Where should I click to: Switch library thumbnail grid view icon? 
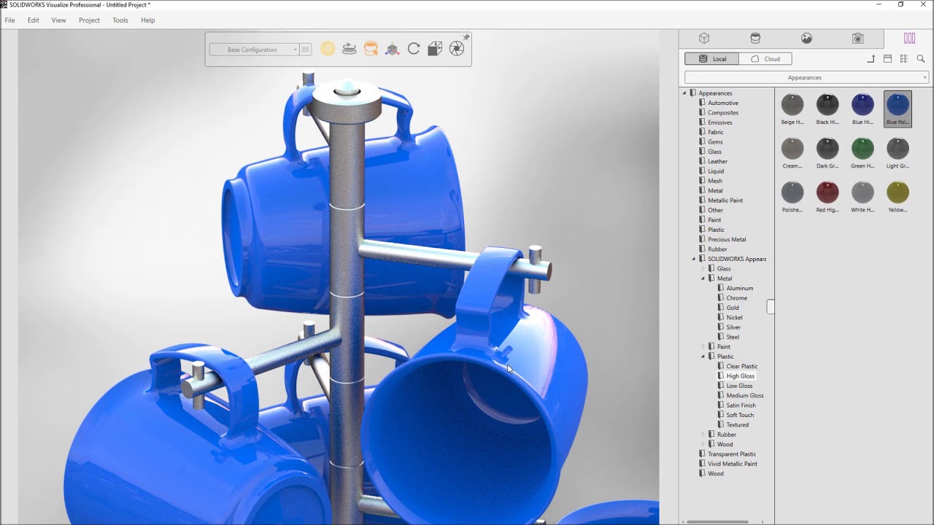point(904,59)
